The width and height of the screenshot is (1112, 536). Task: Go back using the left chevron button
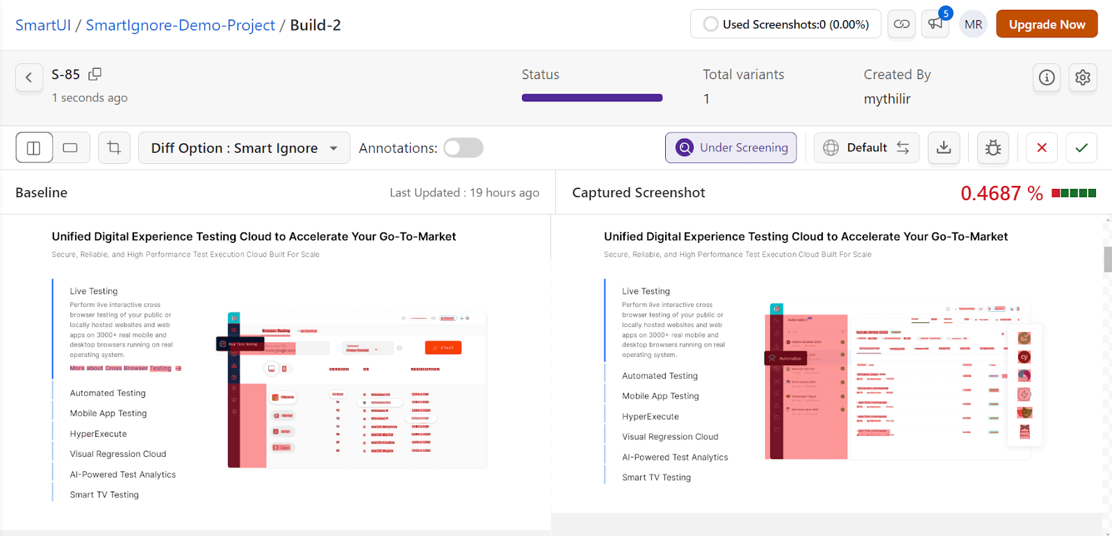28,77
